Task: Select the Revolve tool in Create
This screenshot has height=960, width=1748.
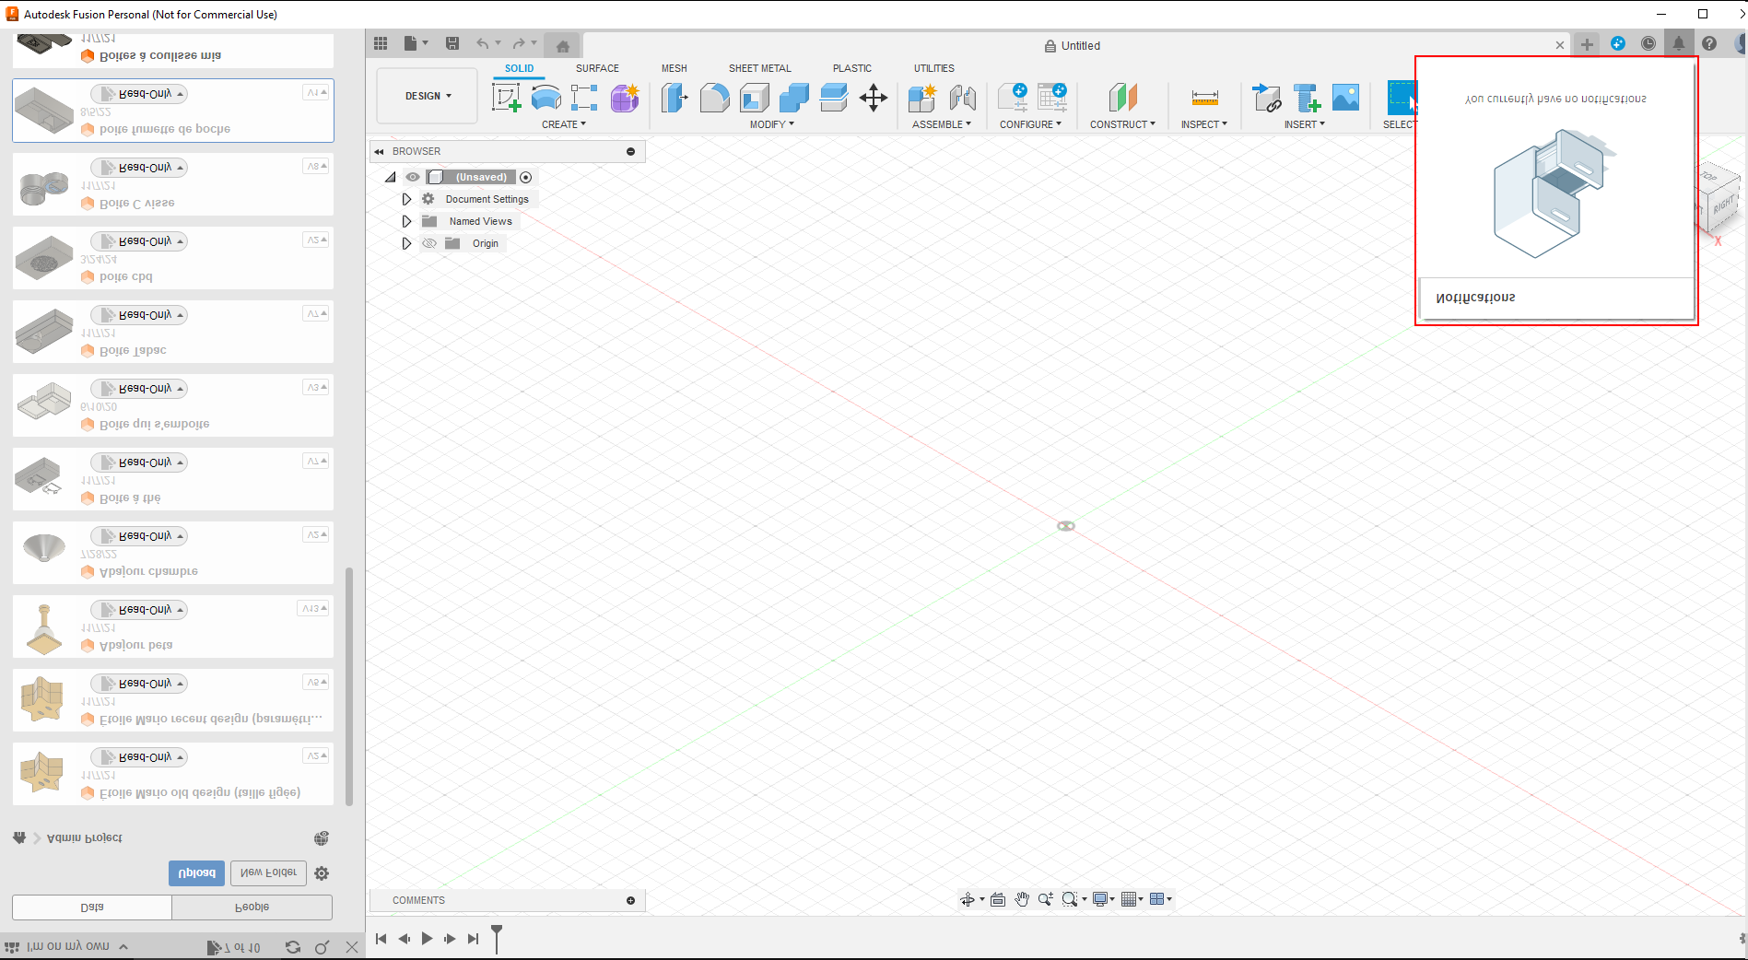Action: point(546,97)
